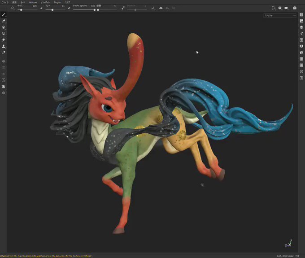Viewport: 305px width, 258px height.
Task: Open the brush preset picker icon
Action: 12,8
